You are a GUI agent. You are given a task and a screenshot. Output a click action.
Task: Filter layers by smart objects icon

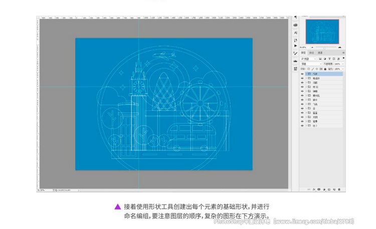(x=338, y=59)
